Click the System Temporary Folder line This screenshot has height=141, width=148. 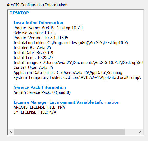[x=77, y=78]
